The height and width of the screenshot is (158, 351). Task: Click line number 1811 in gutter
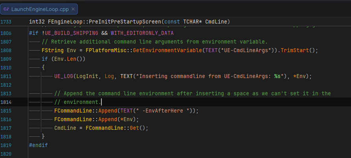(6, 76)
